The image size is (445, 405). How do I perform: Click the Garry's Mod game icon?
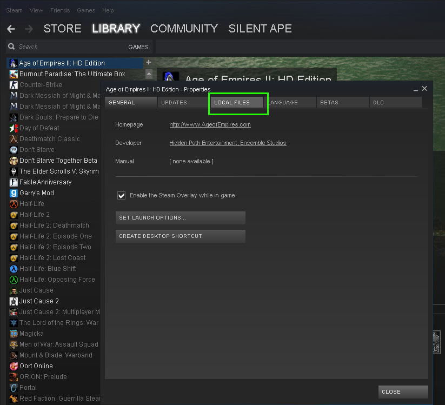[x=14, y=193]
